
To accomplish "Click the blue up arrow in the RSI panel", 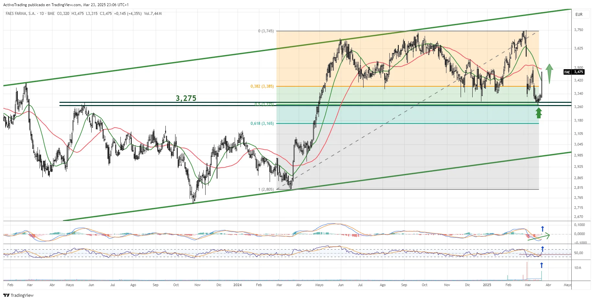I will click(543, 249).
